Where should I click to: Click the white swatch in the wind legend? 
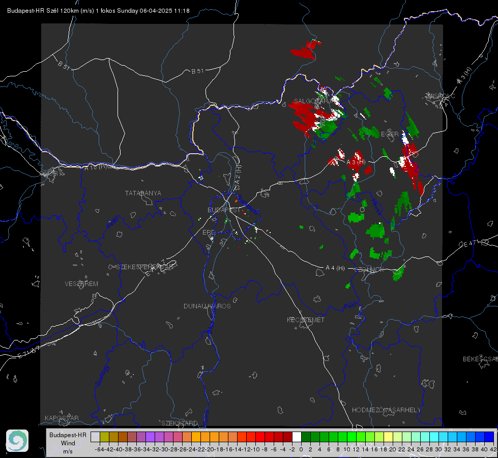pyautogui.click(x=297, y=437)
